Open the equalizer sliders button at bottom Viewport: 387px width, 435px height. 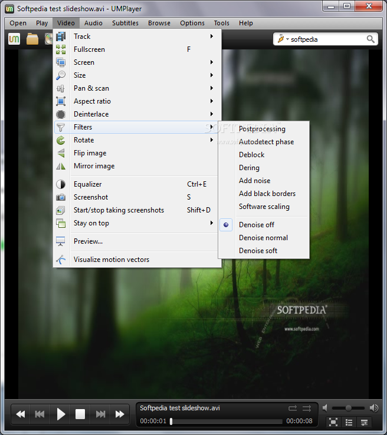click(364, 422)
